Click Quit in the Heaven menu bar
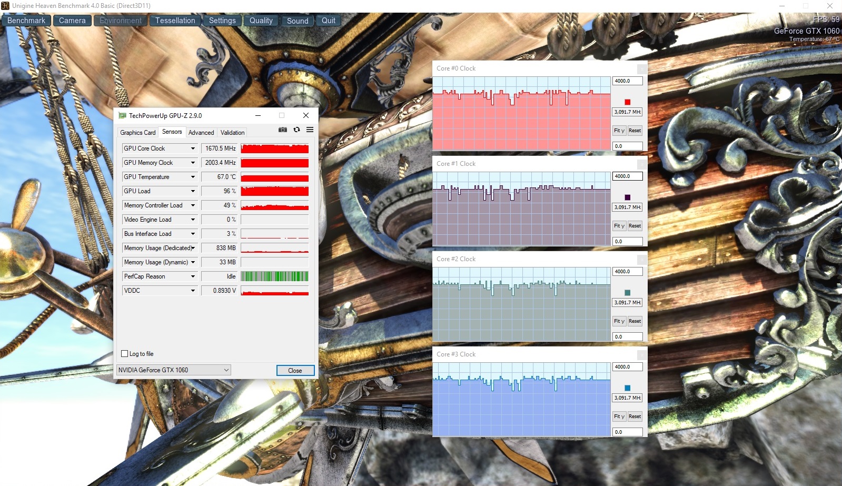Viewport: 842px width, 486px height. tap(329, 21)
